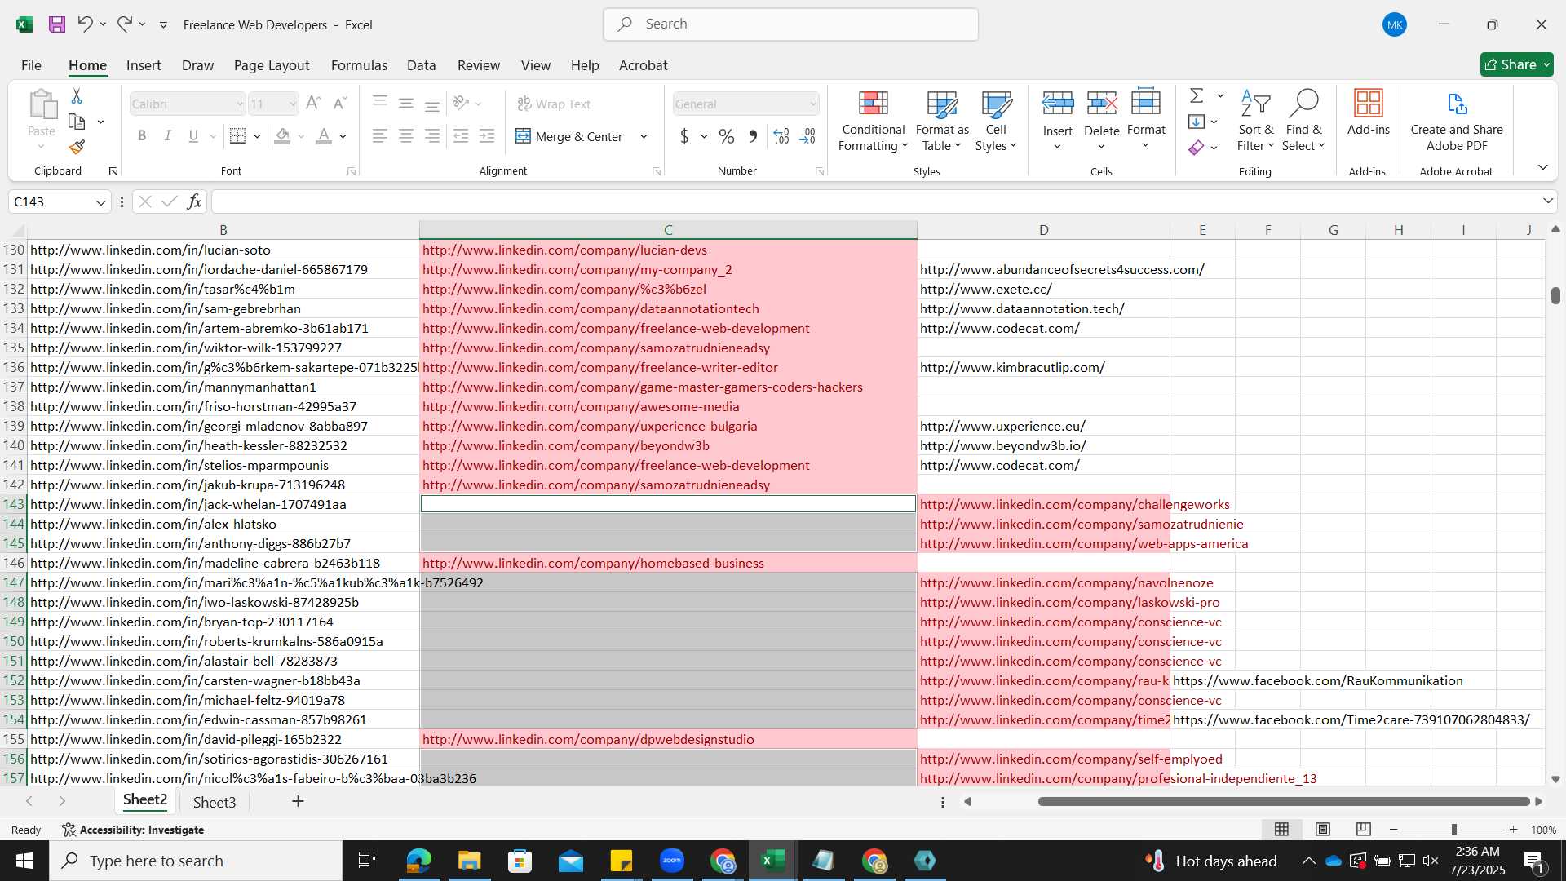Click Sort & Filter button
The width and height of the screenshot is (1566, 881).
point(1255,121)
